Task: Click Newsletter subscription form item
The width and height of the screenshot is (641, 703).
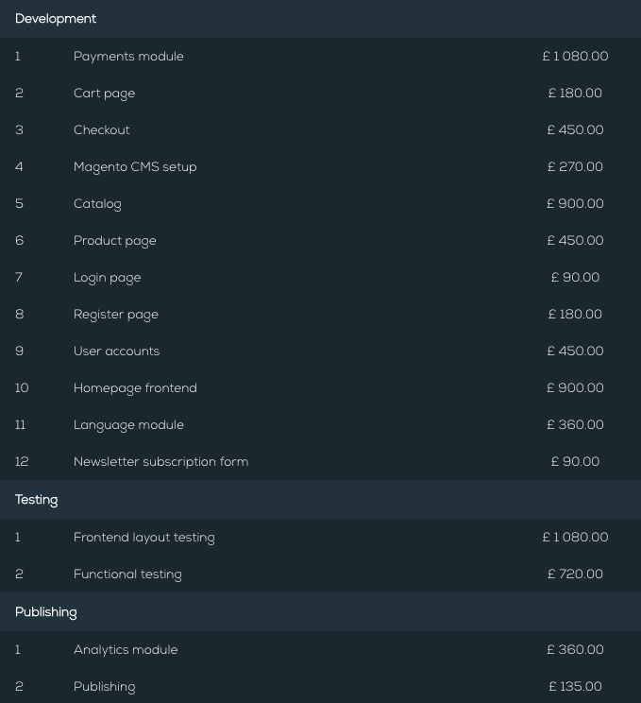Action: [x=160, y=462]
